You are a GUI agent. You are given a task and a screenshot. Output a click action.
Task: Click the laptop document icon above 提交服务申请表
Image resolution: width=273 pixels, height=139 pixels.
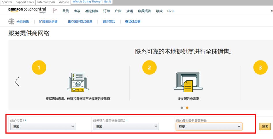188,82
